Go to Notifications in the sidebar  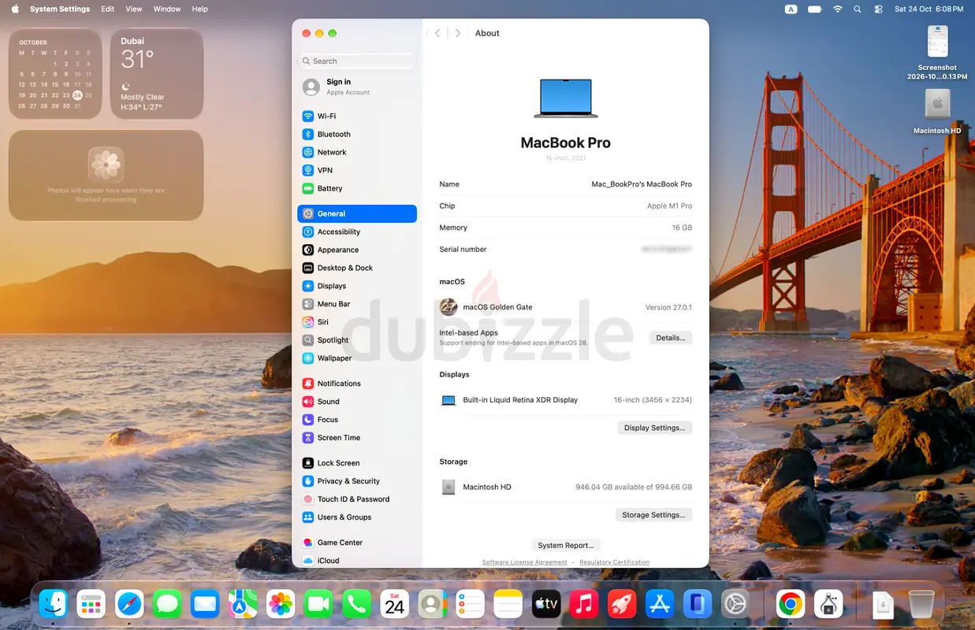pos(357,384)
